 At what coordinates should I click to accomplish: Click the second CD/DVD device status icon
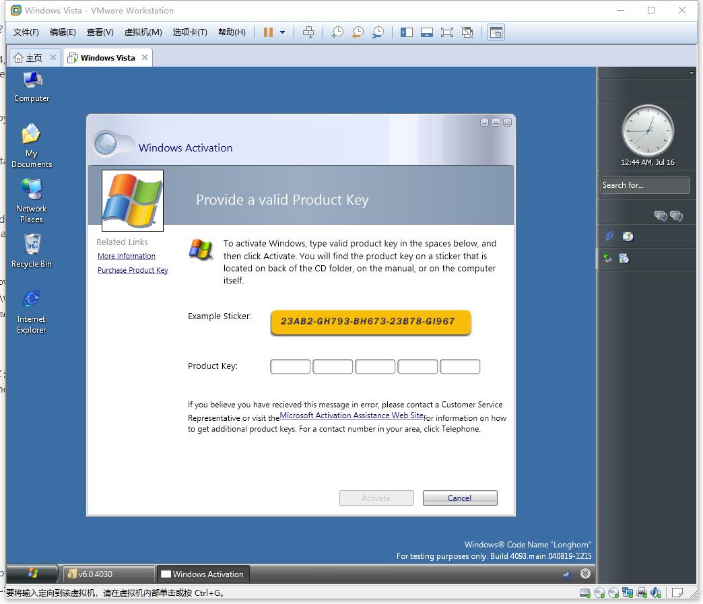pyautogui.click(x=613, y=593)
